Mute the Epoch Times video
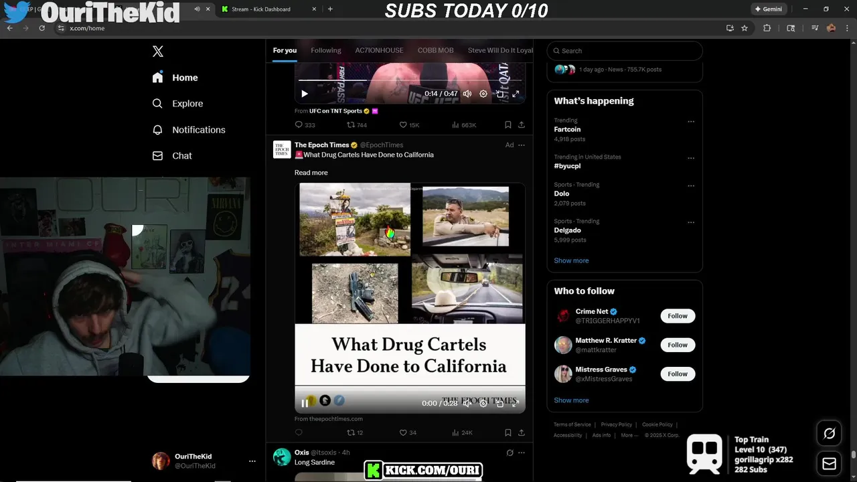The width and height of the screenshot is (857, 482). [467, 403]
